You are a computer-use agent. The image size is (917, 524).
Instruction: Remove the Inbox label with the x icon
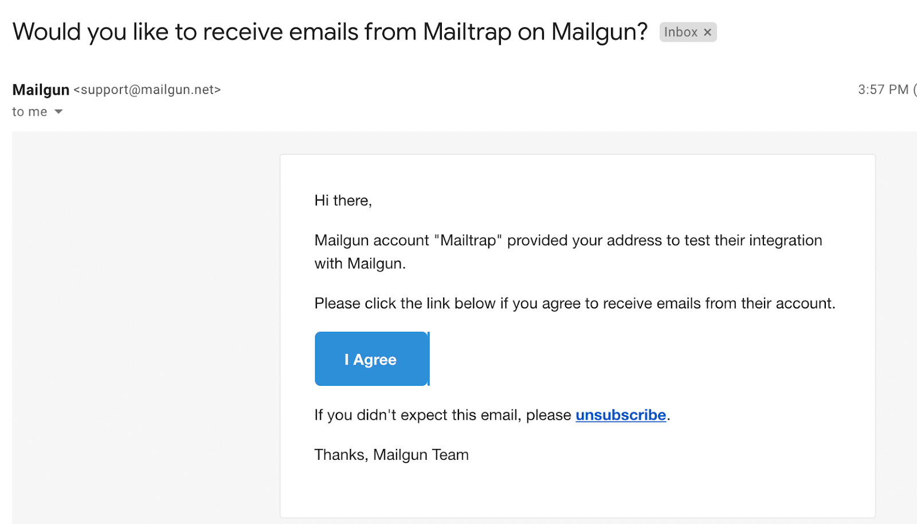click(707, 33)
